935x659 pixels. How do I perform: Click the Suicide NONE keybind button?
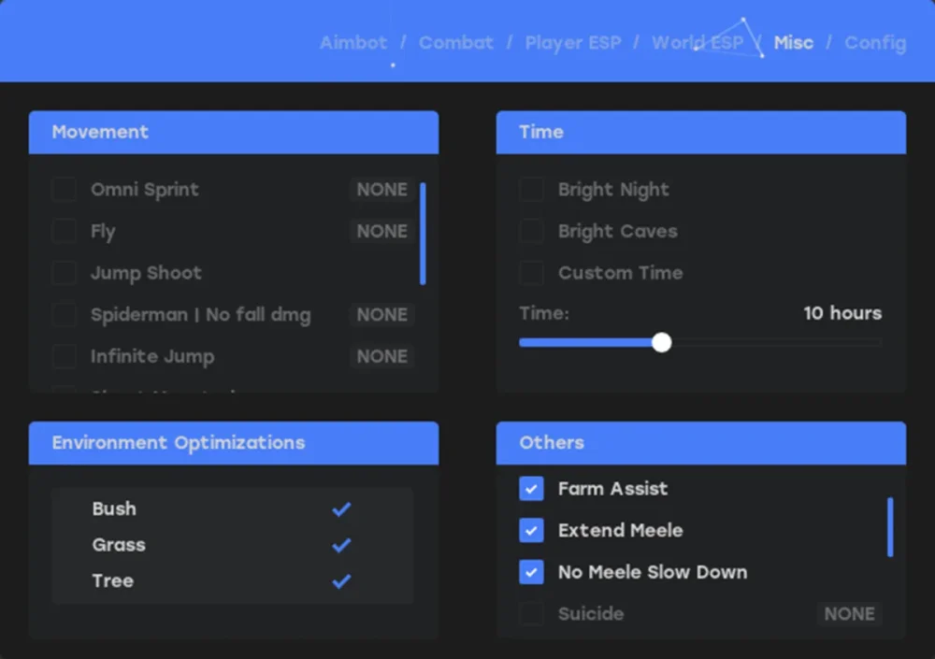[x=849, y=614]
